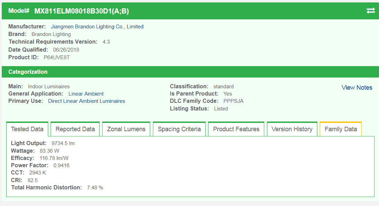The image size is (379, 206).
Task: Click the Listing Status value Listed
Action: 221,109
